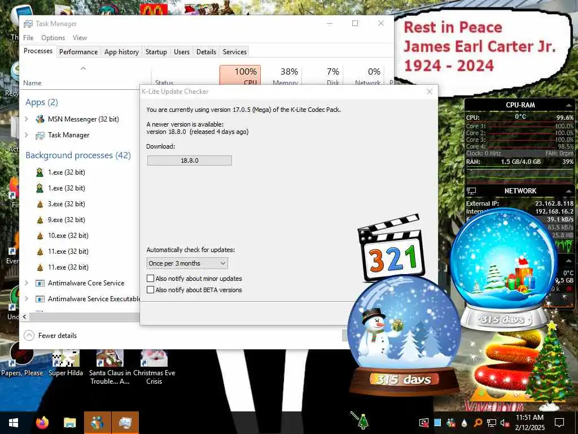Switch to the Startup tab

(x=156, y=51)
